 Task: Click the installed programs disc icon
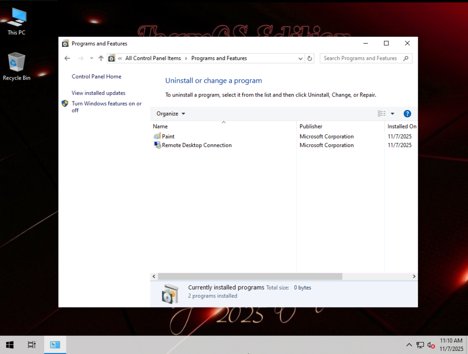(x=170, y=294)
